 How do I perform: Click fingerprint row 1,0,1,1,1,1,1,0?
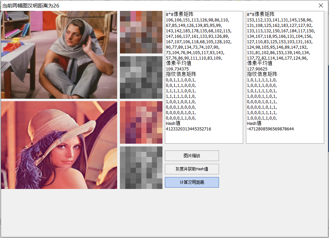click(262, 80)
